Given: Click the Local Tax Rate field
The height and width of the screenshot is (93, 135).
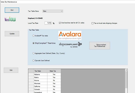Looking at the screenshot, I should coord(48,23).
